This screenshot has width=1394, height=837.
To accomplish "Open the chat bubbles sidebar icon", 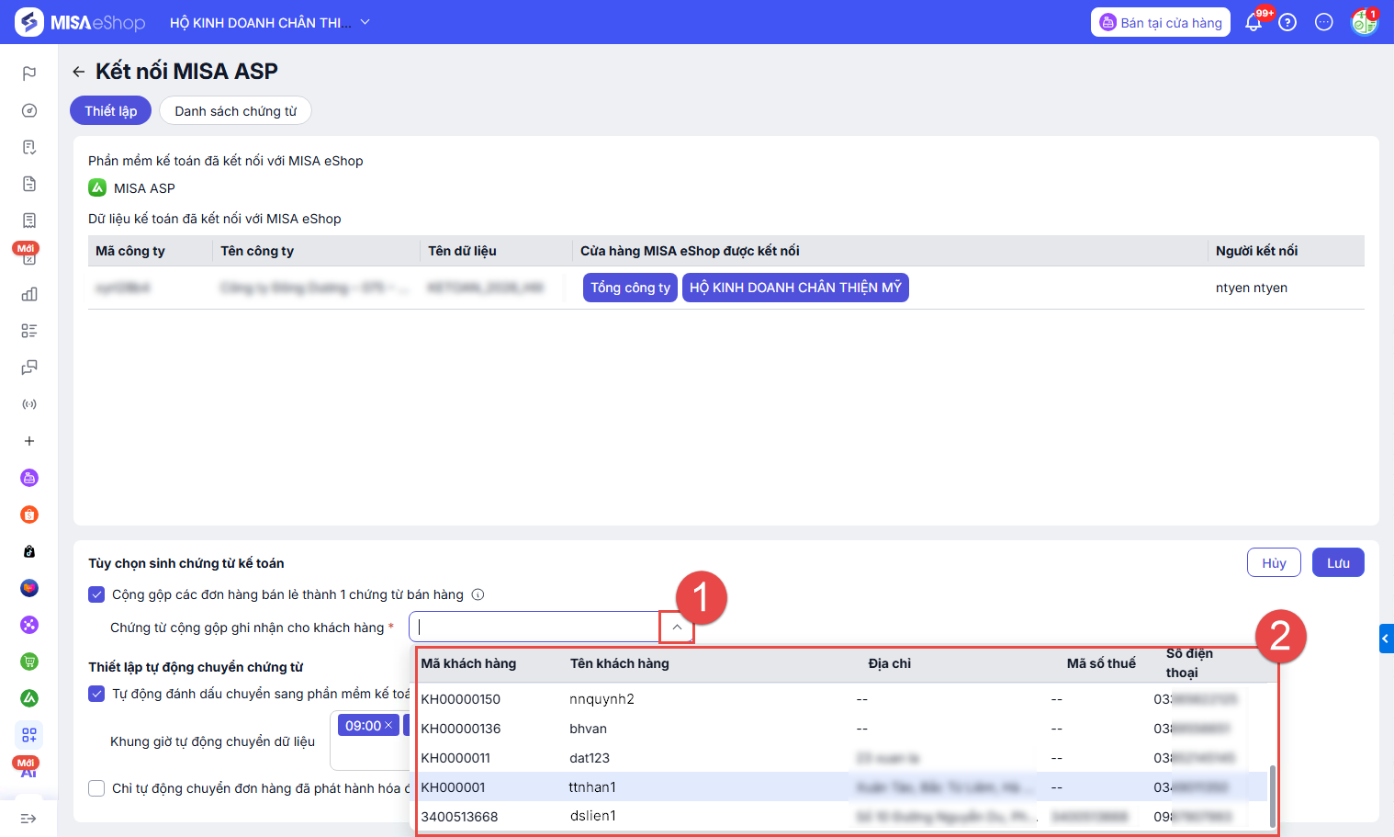I will [x=29, y=368].
